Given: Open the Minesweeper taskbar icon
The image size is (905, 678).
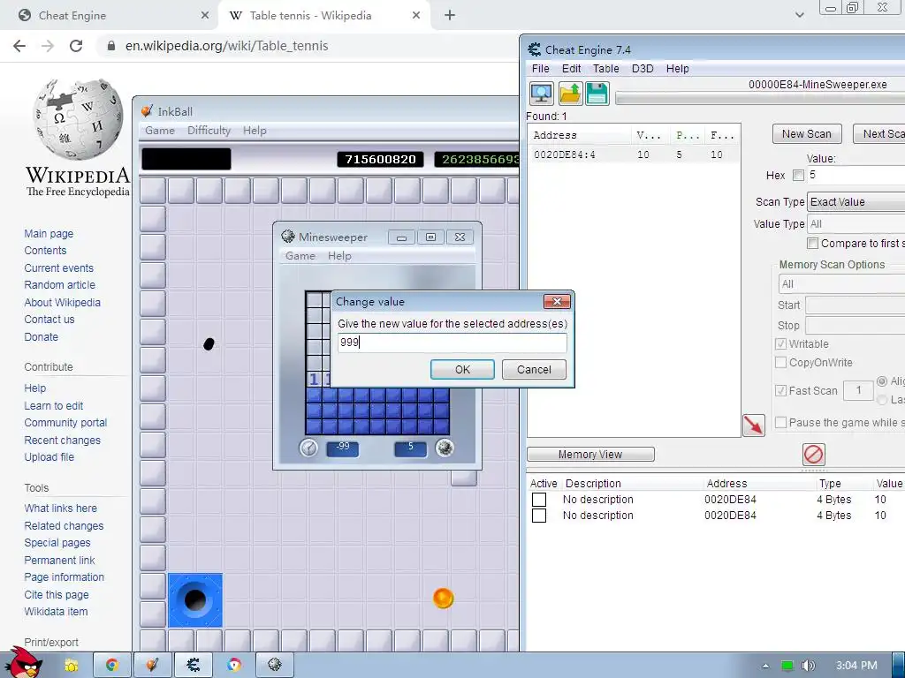Looking at the screenshot, I should click(275, 665).
